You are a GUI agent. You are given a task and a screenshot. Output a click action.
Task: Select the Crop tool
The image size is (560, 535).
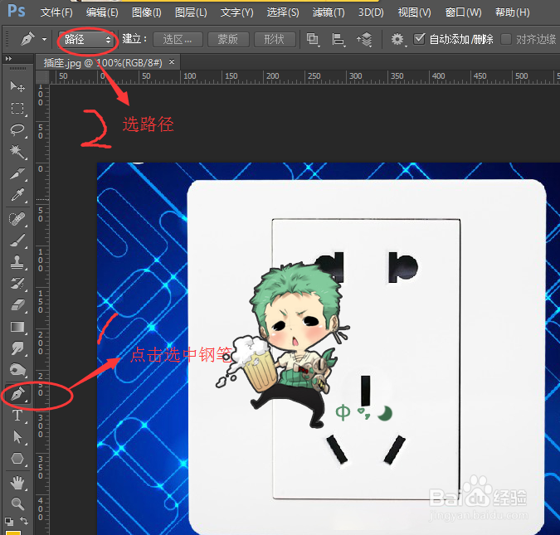click(x=17, y=173)
